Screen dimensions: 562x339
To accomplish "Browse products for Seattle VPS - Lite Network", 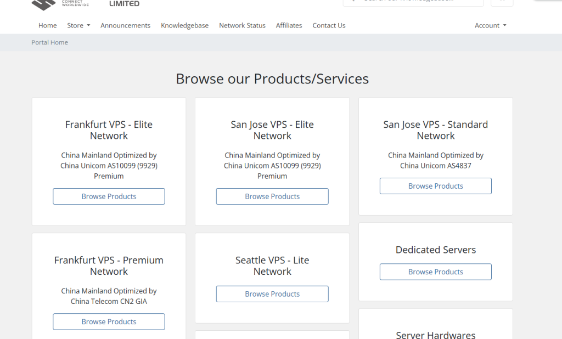I will pyautogui.click(x=272, y=294).
